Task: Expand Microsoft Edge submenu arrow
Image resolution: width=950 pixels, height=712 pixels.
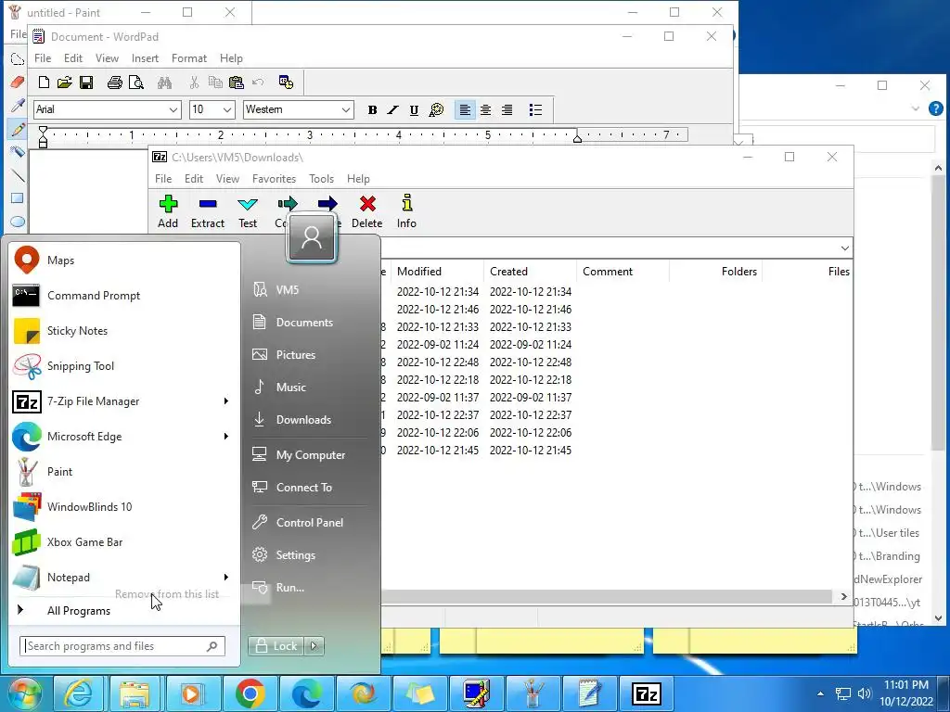Action: 226,436
